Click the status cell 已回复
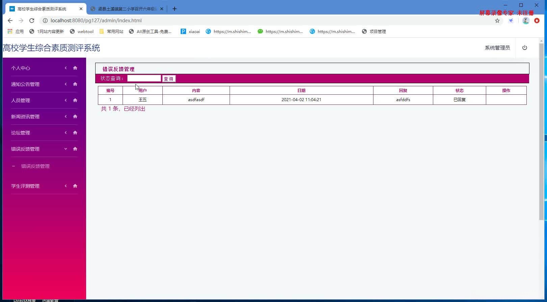 (x=460, y=100)
